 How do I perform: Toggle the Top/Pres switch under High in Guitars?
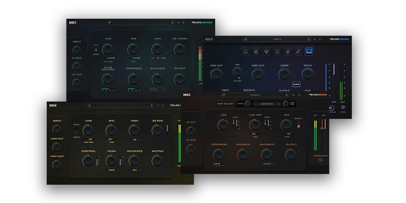coord(158,58)
